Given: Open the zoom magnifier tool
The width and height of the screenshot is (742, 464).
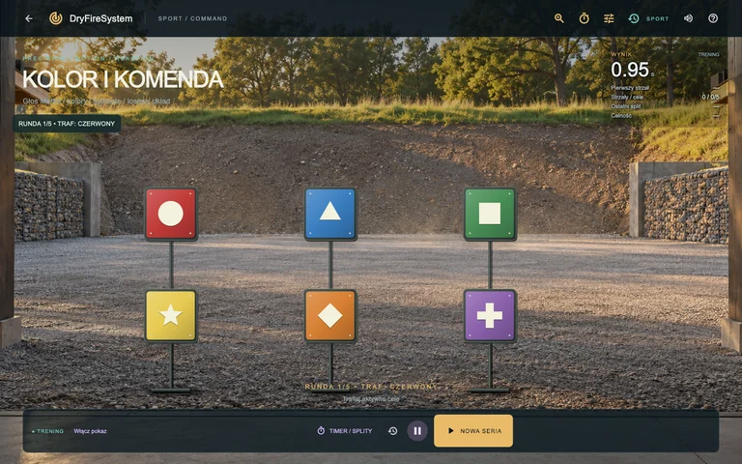Looking at the screenshot, I should (x=558, y=18).
